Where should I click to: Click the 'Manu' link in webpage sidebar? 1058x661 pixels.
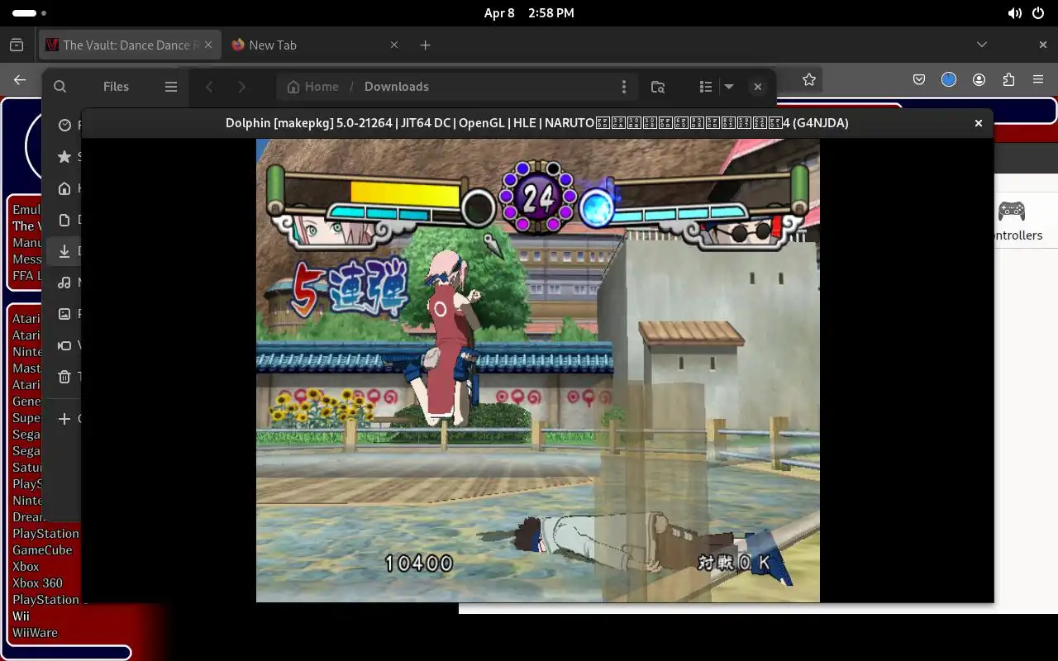[x=27, y=242]
